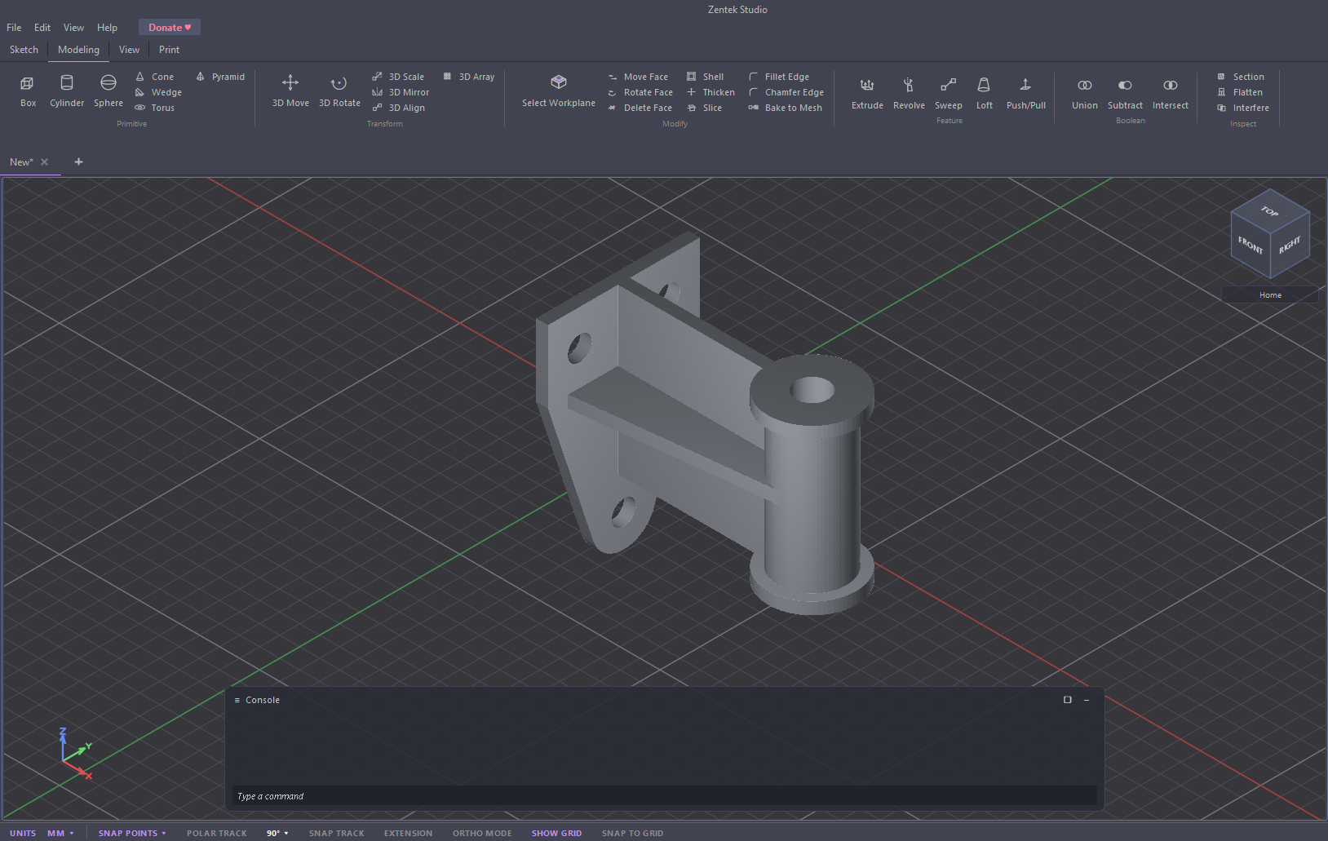Screen dimensions: 1328x841
Task: Toggle EXTENSION snapping
Action: tap(409, 833)
